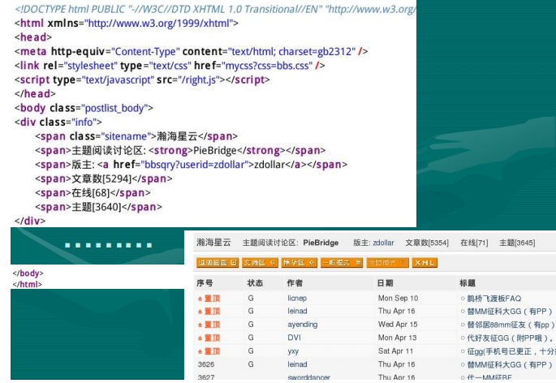Open the 文摘区 digest section button
Image resolution: width=556 pixels, height=383 pixels.
(260, 263)
